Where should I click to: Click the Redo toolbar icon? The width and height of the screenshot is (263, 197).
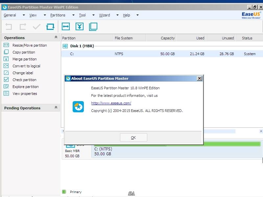(23, 27)
